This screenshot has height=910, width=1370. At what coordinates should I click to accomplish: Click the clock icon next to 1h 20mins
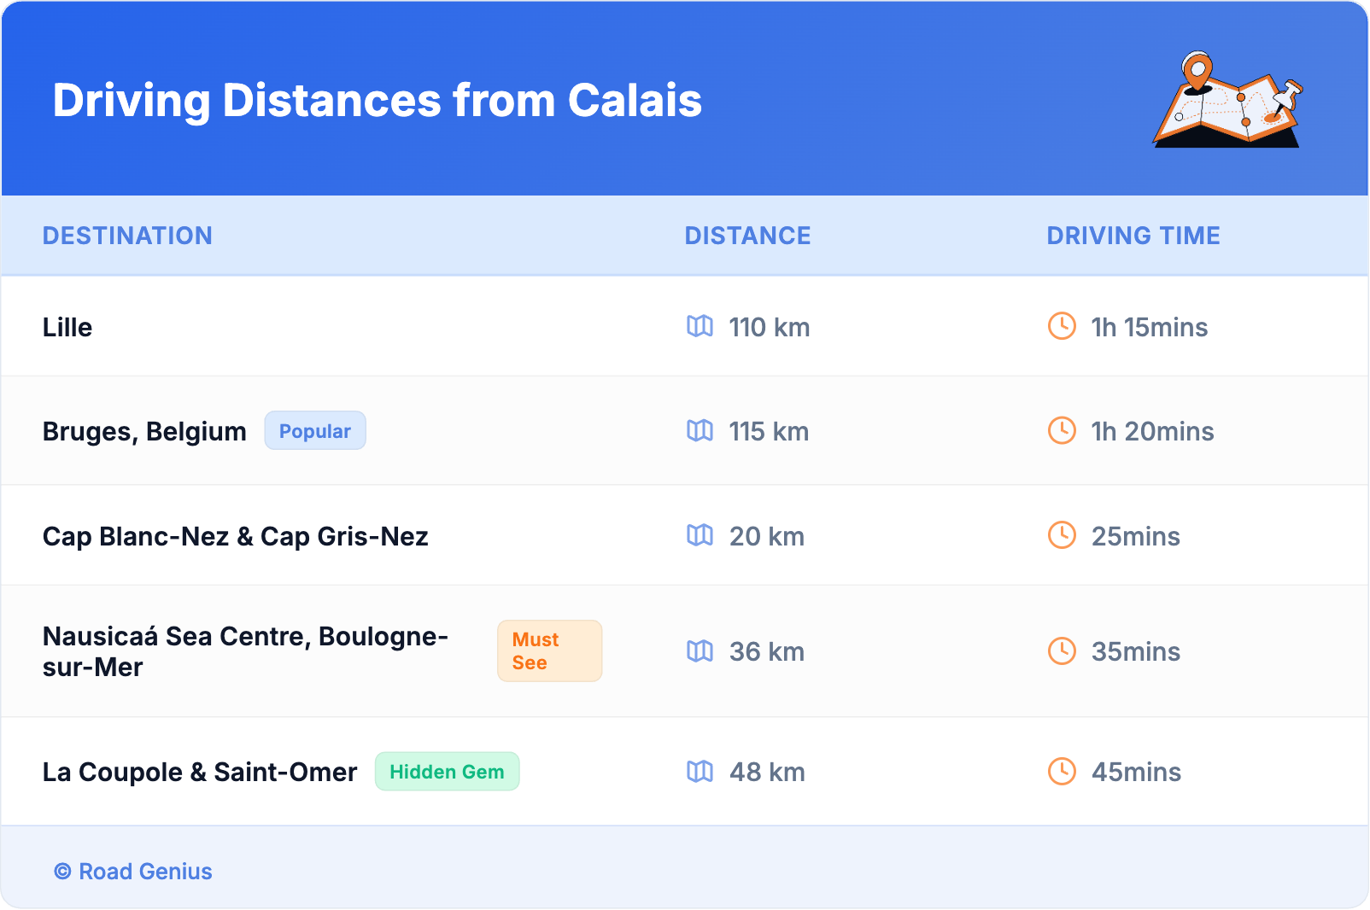1062,430
